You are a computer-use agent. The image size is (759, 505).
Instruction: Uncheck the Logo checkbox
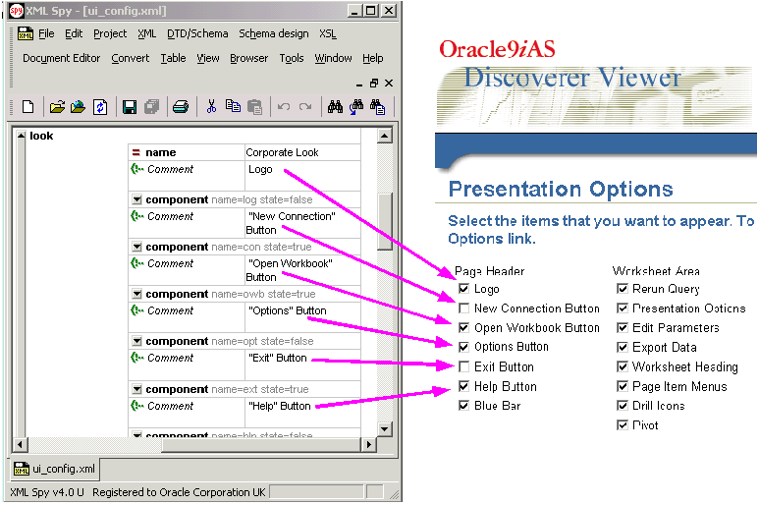coord(463,289)
